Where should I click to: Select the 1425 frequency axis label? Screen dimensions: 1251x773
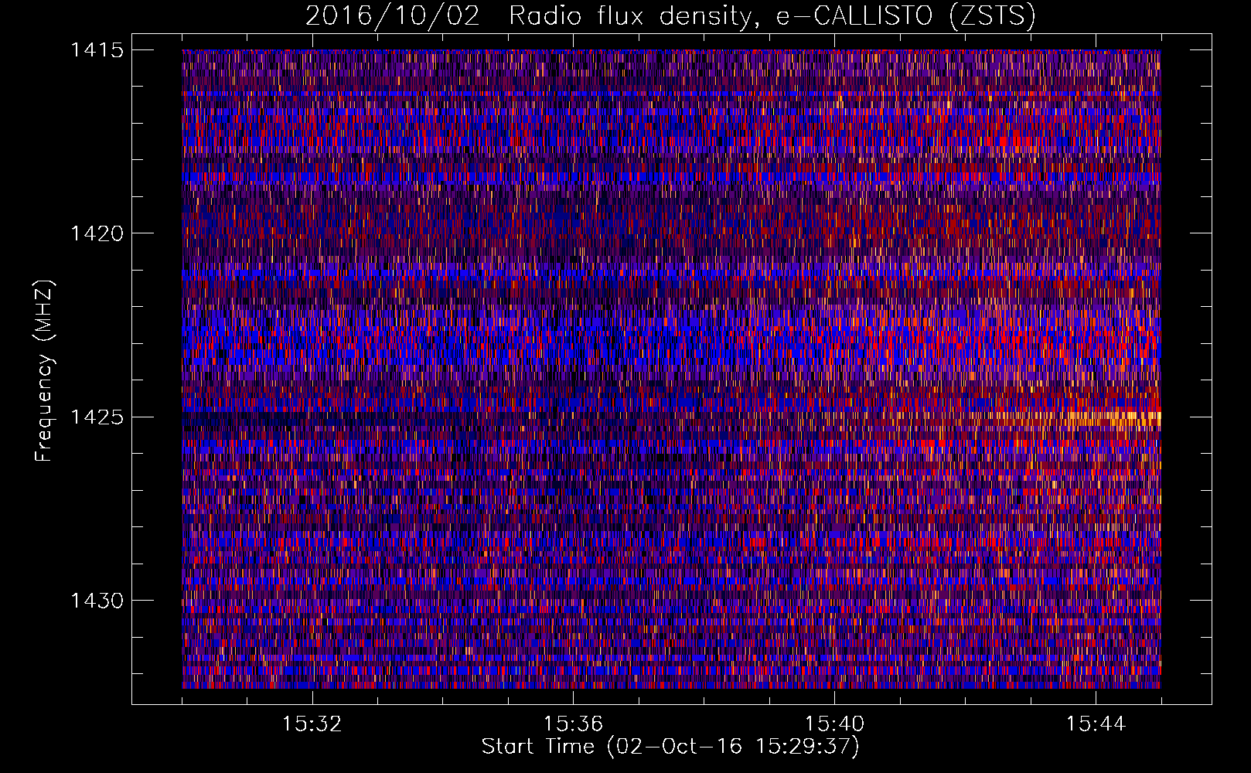[x=97, y=417]
